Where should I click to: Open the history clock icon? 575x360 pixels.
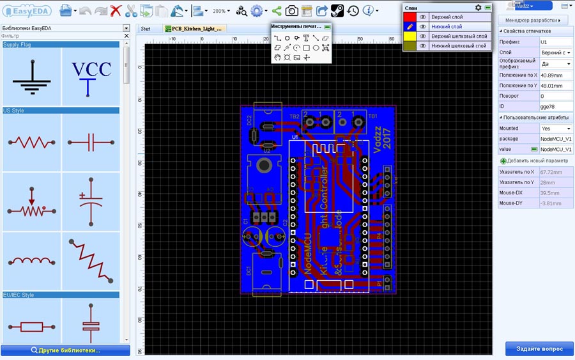point(353,11)
